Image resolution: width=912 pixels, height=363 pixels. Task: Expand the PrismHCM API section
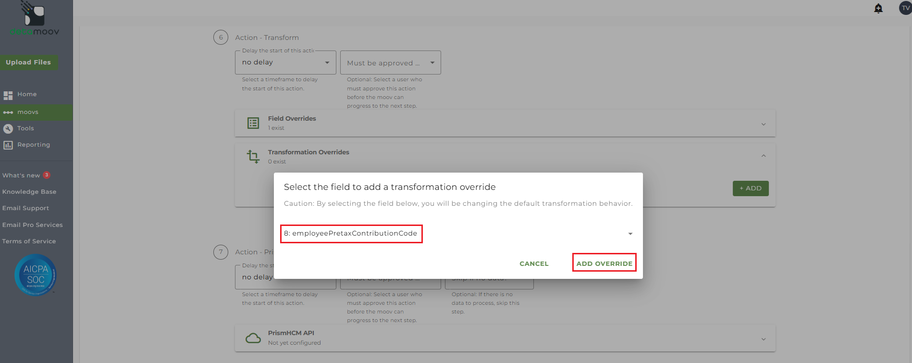click(x=763, y=339)
